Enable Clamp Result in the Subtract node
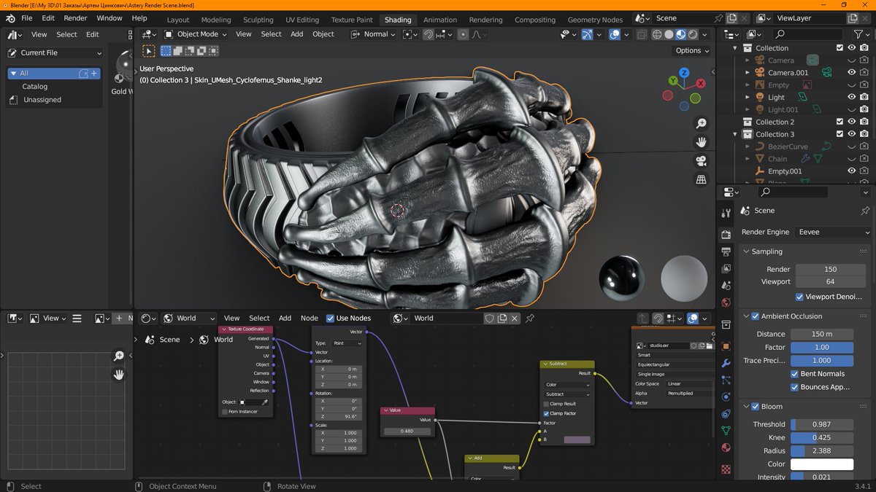 (547, 404)
